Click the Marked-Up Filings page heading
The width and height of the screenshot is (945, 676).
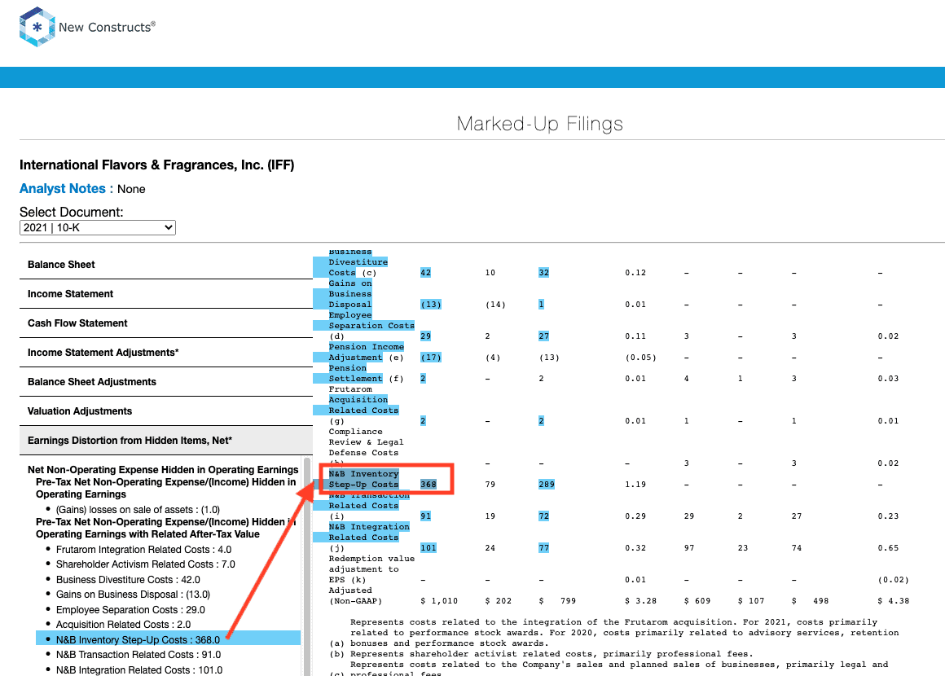coord(539,124)
